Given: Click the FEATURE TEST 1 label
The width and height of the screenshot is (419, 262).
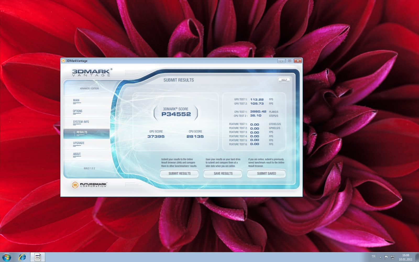Looking at the screenshot, I should (x=238, y=124).
